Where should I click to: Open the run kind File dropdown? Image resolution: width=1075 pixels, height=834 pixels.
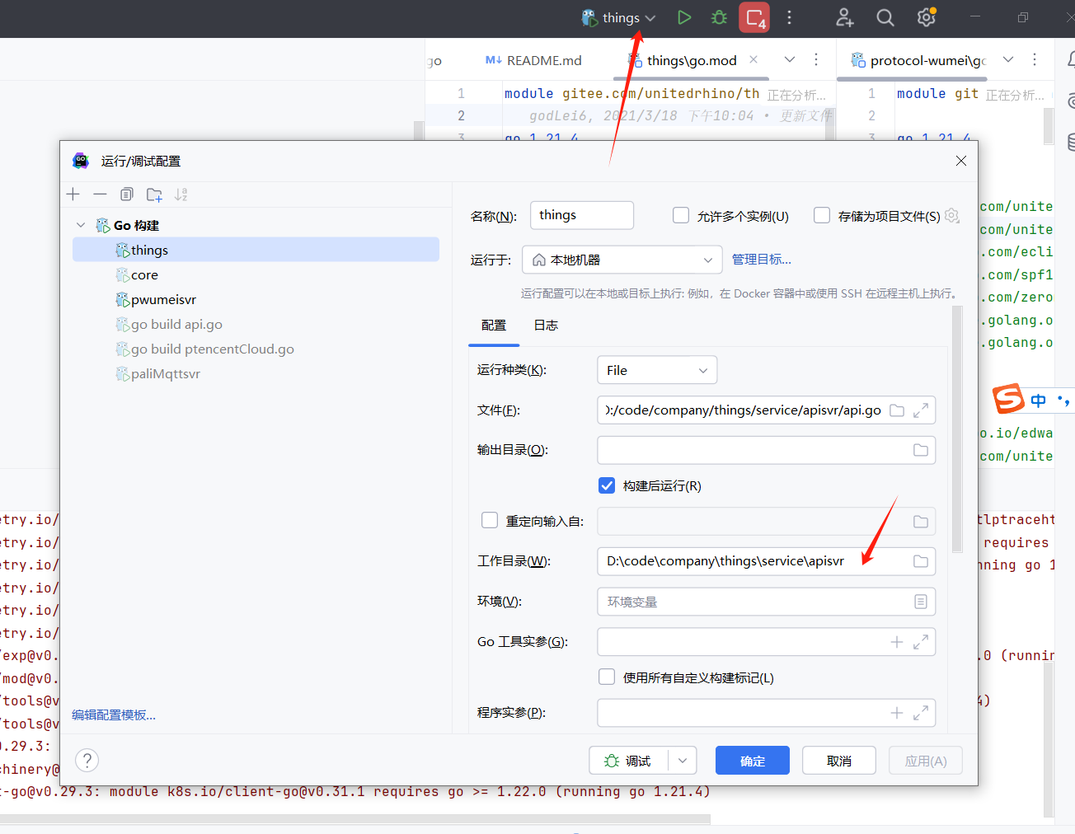[656, 370]
